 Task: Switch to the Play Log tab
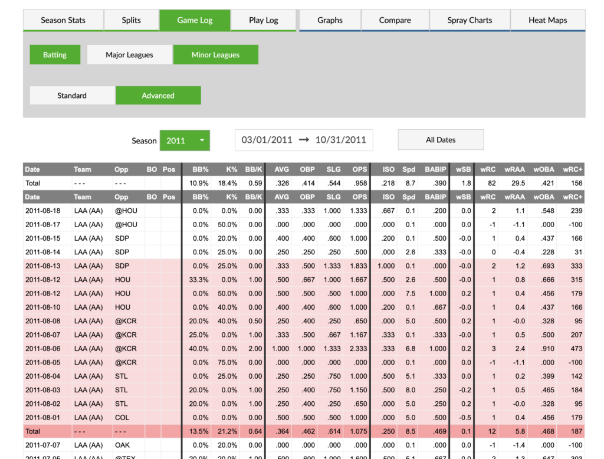[x=263, y=19]
